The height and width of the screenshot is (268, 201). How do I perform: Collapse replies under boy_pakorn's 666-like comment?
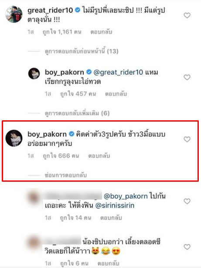pyautogui.click(x=66, y=175)
